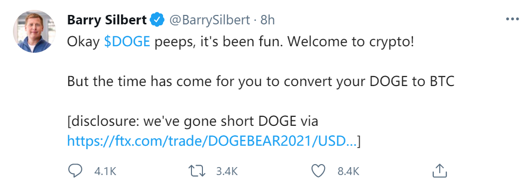Open the @BarrySilbert handle link
Viewport: 530px width, 186px height.
click(x=209, y=20)
